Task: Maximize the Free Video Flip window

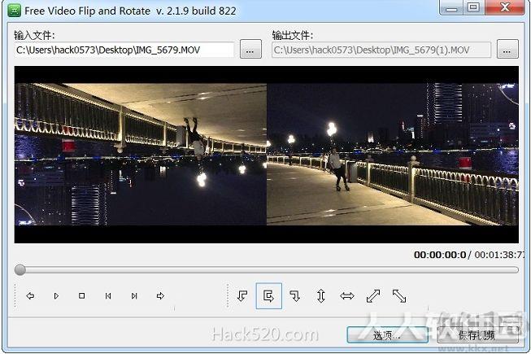Action: point(474,7)
